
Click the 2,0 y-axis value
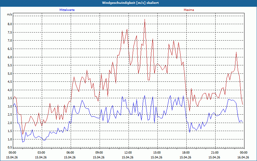pyautogui.click(x=10, y=123)
